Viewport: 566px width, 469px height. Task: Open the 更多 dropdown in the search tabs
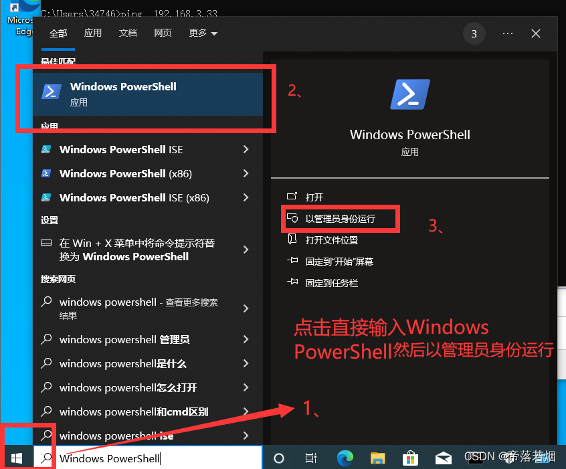click(x=203, y=32)
